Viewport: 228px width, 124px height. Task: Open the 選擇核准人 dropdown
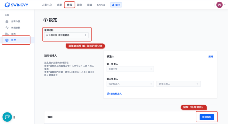pyautogui.click(x=178, y=84)
